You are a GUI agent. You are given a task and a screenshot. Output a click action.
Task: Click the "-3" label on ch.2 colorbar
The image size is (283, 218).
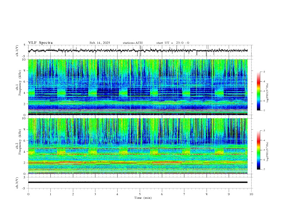click(x=263, y=131)
